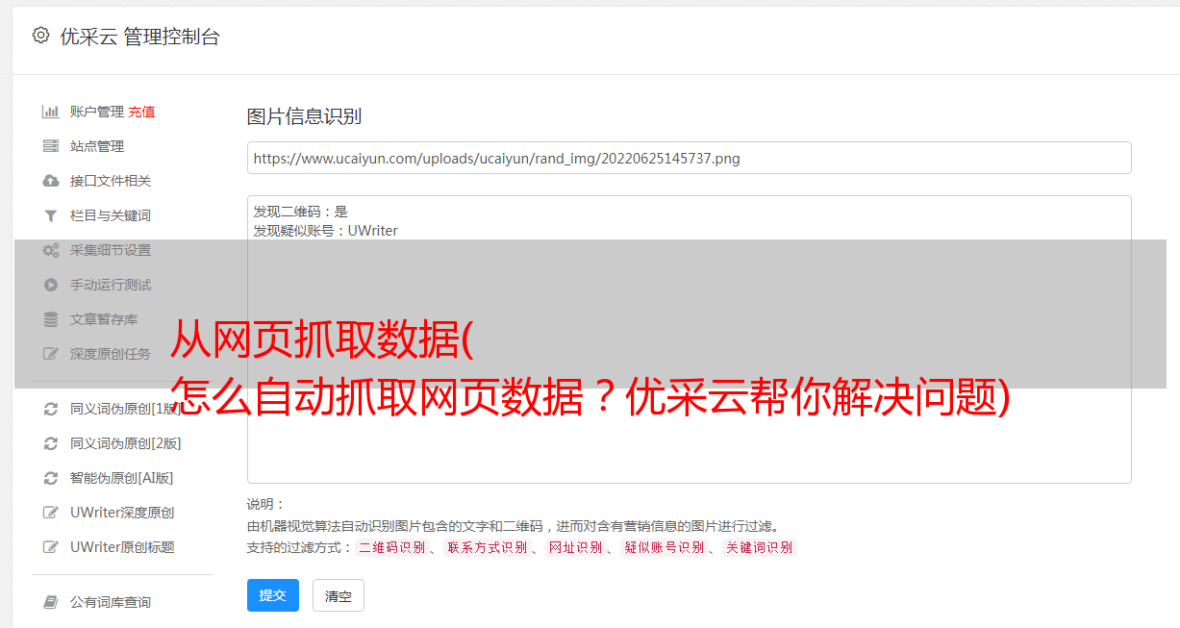Click the book icon beside 公有词库查询
The image size is (1180, 628).
click(x=51, y=602)
